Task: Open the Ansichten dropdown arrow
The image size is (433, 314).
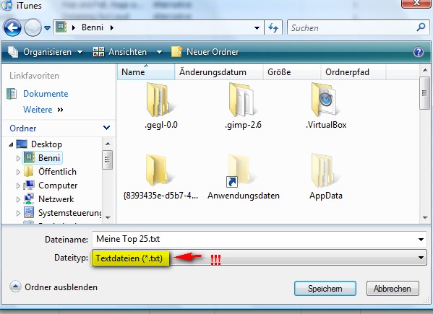Action: (x=159, y=52)
